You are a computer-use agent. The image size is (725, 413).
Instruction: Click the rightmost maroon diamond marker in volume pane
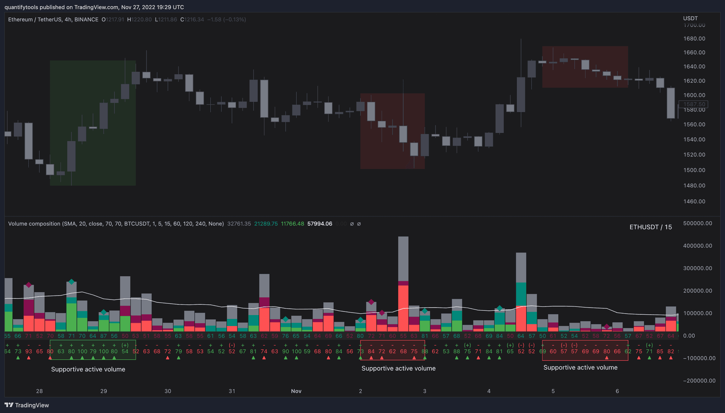tap(607, 326)
